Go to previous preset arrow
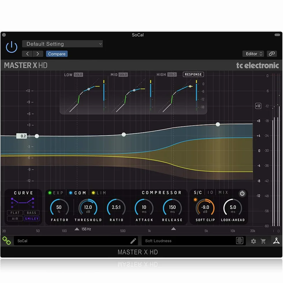The image size is (283, 283). [27, 54]
